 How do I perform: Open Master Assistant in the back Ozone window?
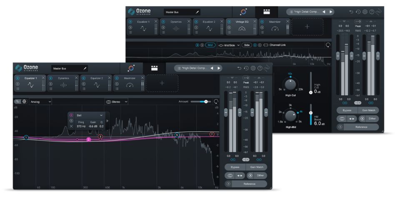coord(244,12)
